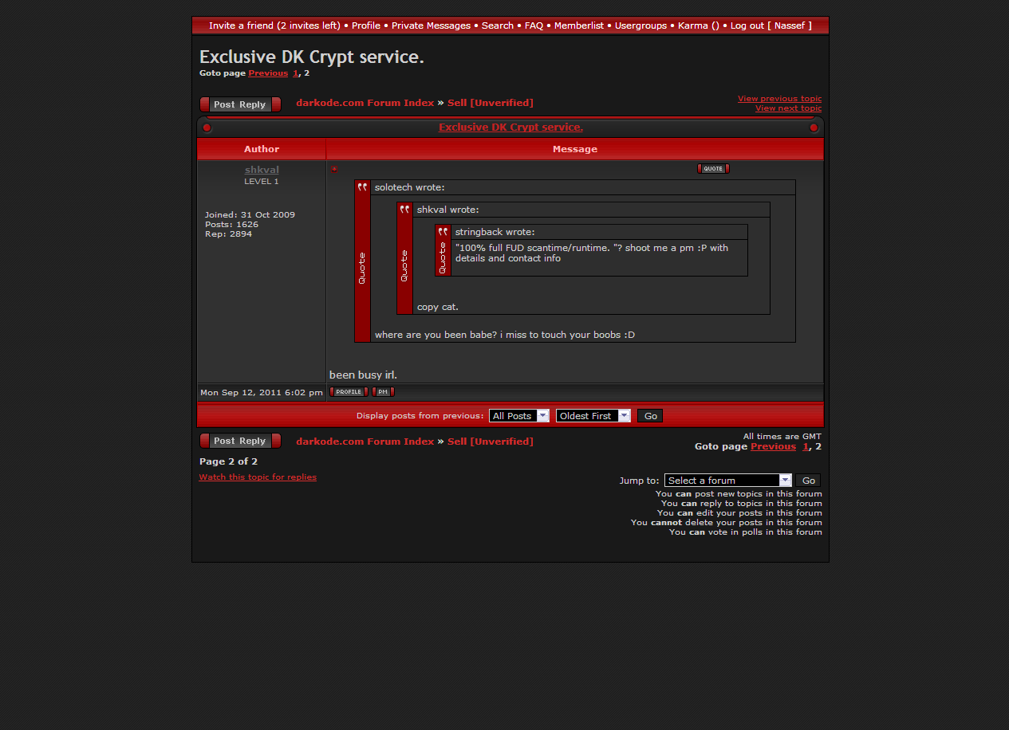Click Watch this topic for replies
The height and width of the screenshot is (730, 1009).
[x=258, y=477]
